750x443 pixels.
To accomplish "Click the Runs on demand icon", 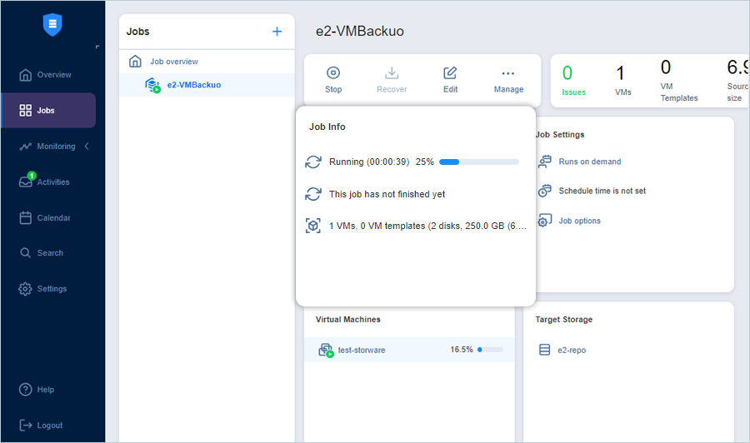I will coord(544,162).
